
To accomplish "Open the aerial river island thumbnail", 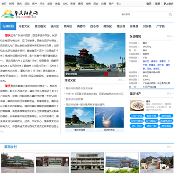I will (x=109, y=117).
